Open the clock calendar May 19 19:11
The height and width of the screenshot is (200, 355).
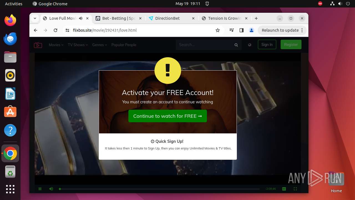(x=188, y=4)
